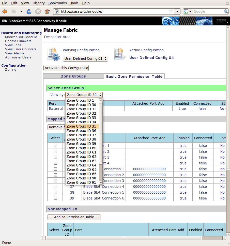Switch to the Zone Groups tab
Viewport: 230px width, 246px height.
tap(73, 76)
